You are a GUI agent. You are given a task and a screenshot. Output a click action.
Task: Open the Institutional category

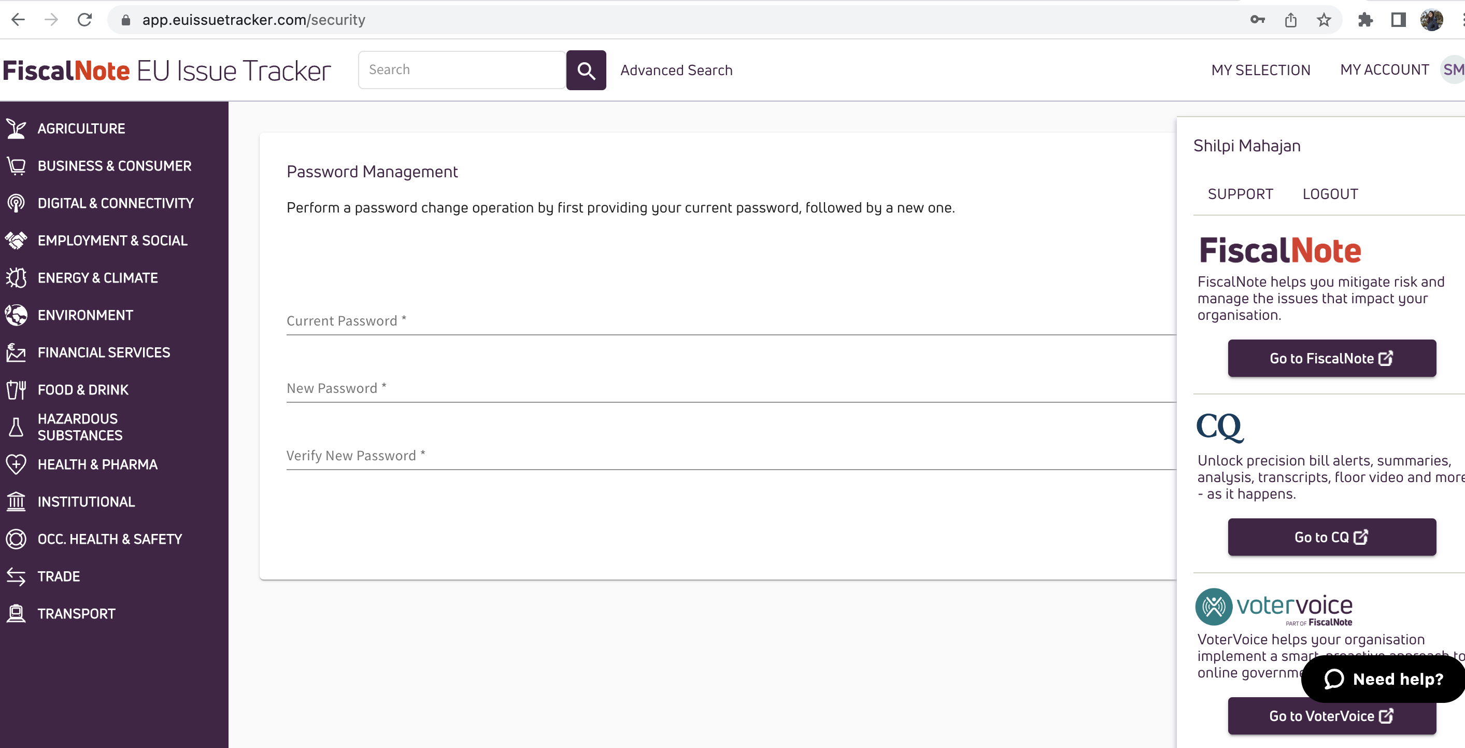tap(87, 502)
